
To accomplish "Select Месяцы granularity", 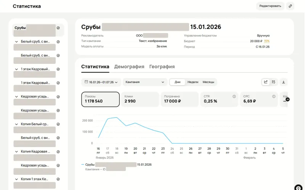I will pos(208,82).
